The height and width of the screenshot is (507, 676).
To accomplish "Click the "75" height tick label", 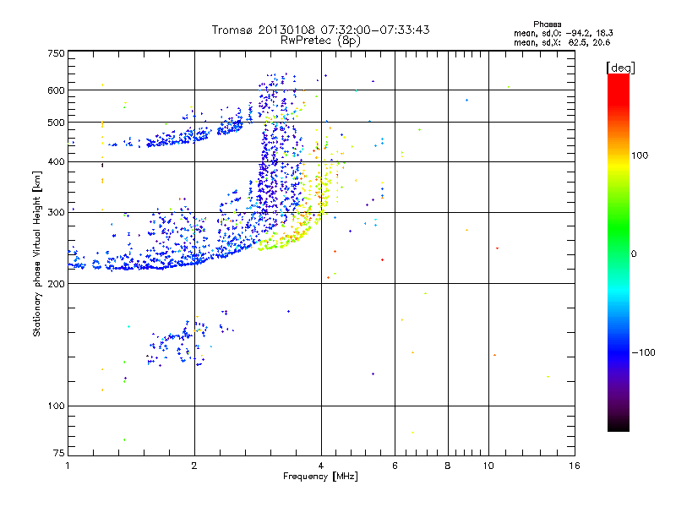I will [x=59, y=453].
